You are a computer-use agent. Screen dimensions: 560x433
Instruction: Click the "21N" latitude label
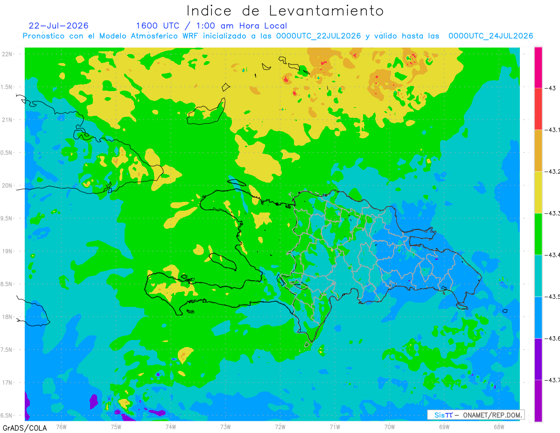[x=7, y=120]
